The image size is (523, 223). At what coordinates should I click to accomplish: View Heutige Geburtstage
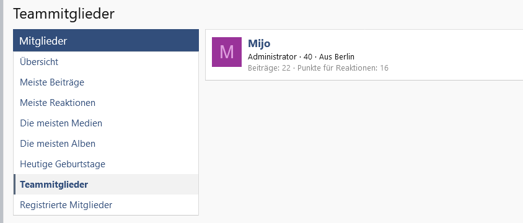[63, 164]
